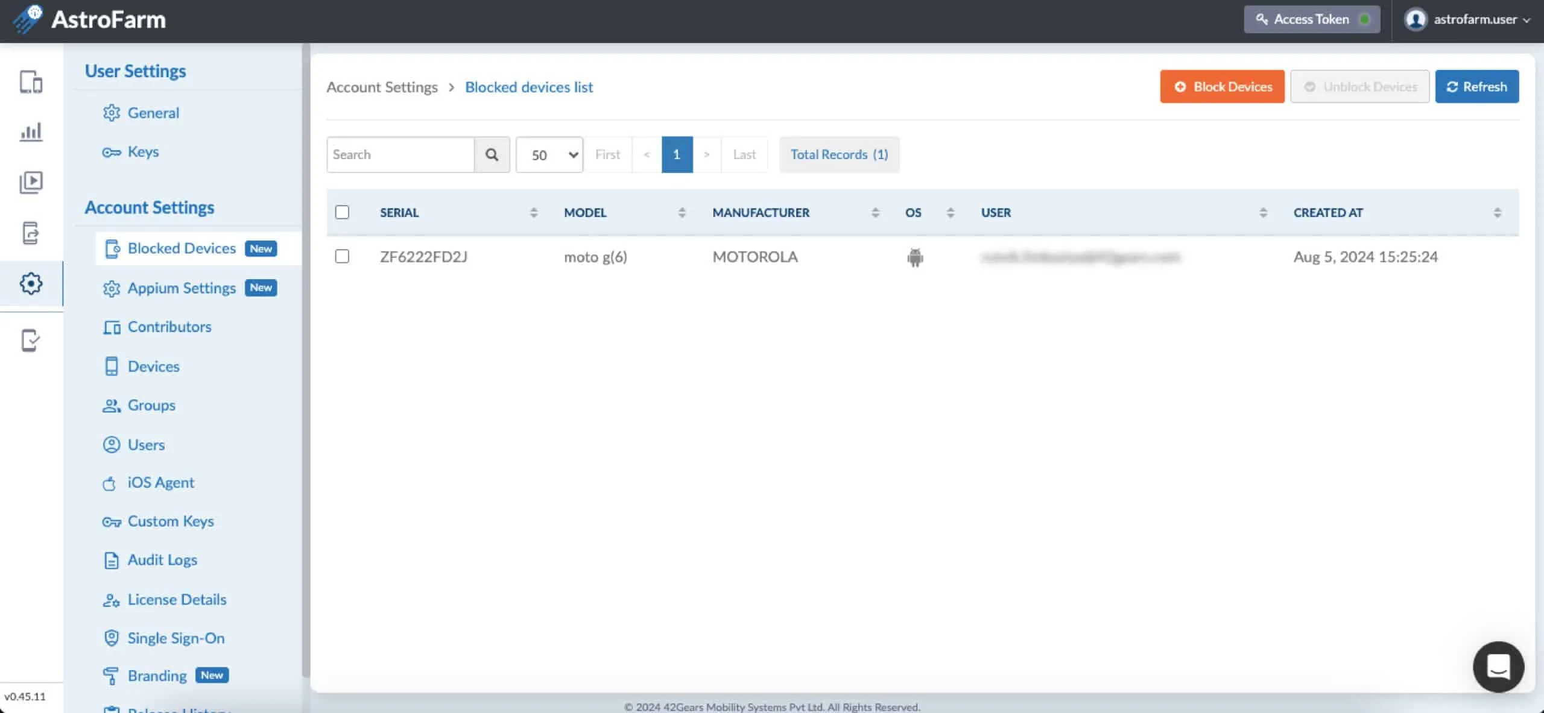Toggle the select-all header checkbox
Screen dimensions: 1544x713
tap(342, 212)
